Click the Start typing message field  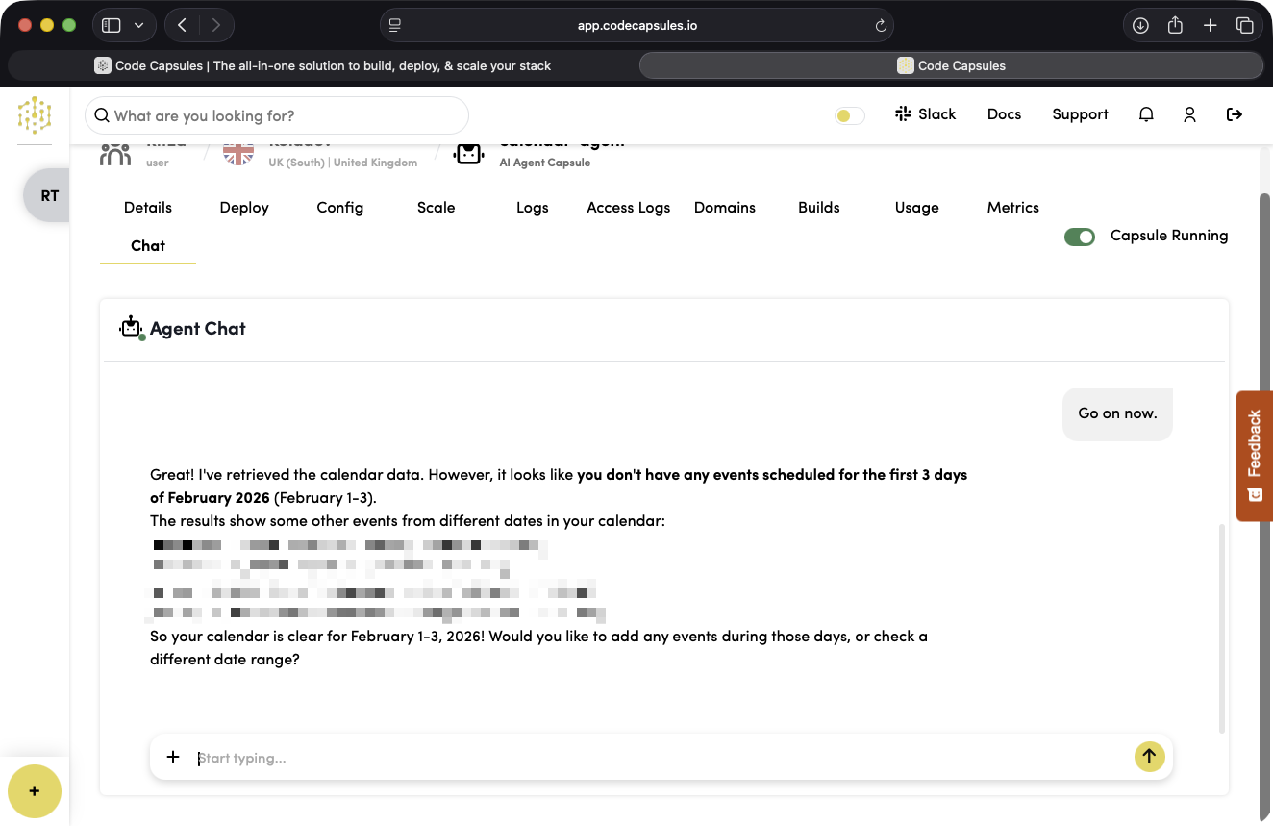654,758
